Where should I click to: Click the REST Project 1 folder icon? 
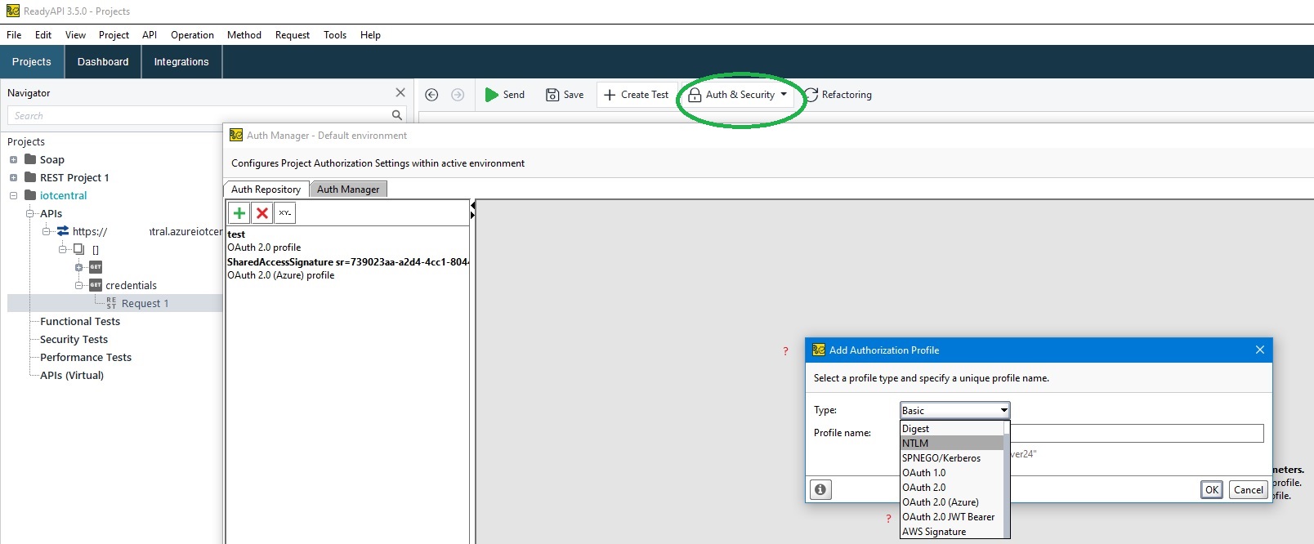pyautogui.click(x=30, y=177)
